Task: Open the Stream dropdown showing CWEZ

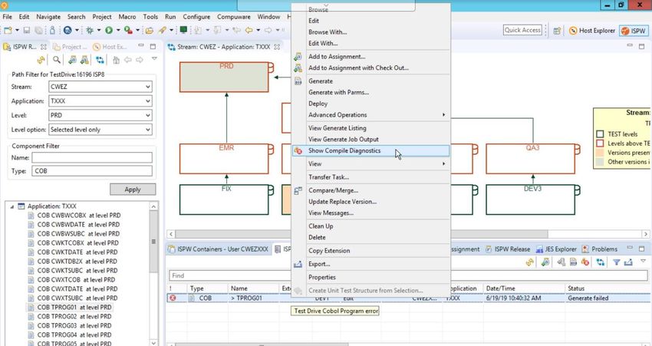Action: tap(147, 87)
